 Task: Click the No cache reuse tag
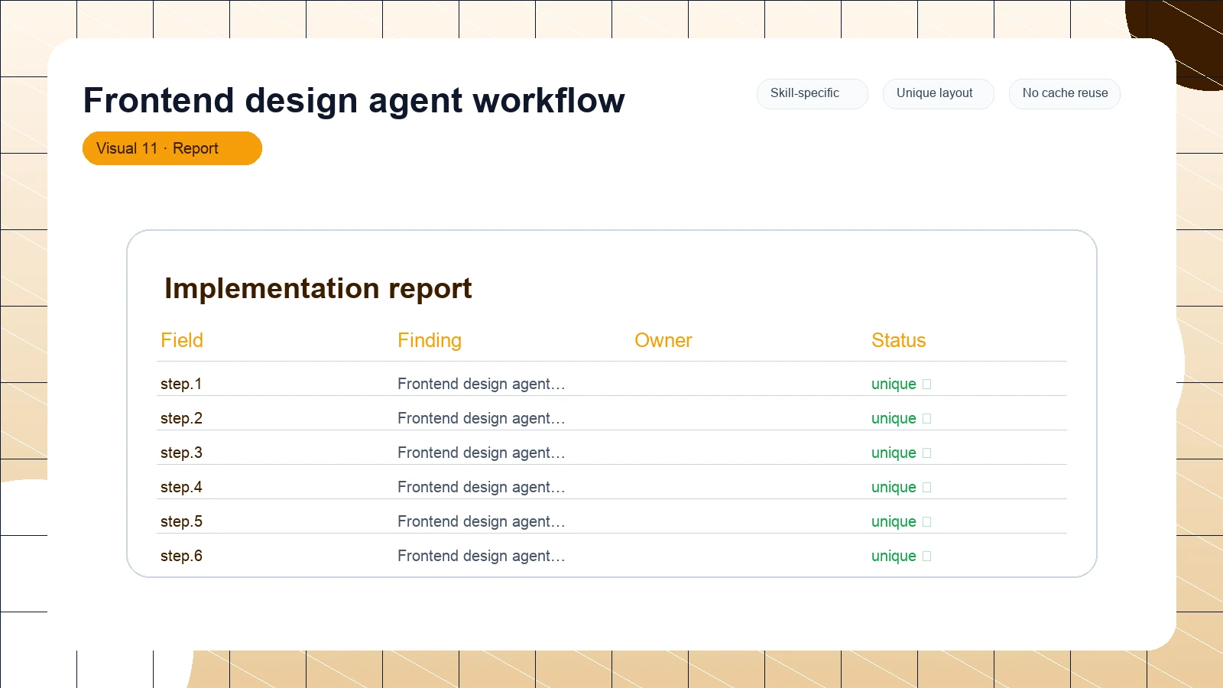click(1064, 93)
